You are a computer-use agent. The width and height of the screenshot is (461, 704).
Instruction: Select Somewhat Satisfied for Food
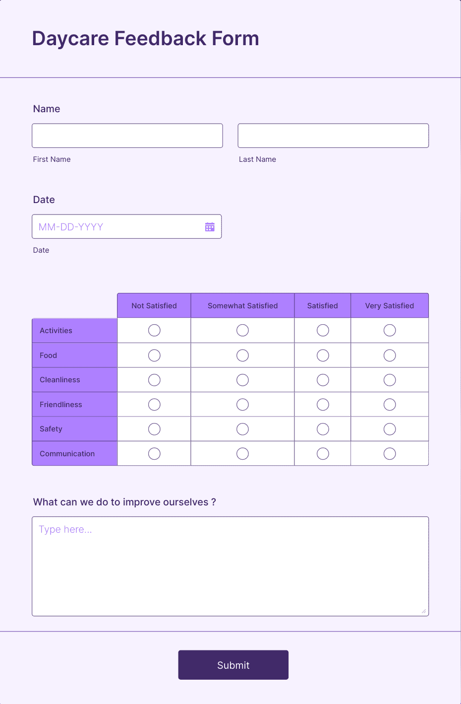(x=242, y=355)
